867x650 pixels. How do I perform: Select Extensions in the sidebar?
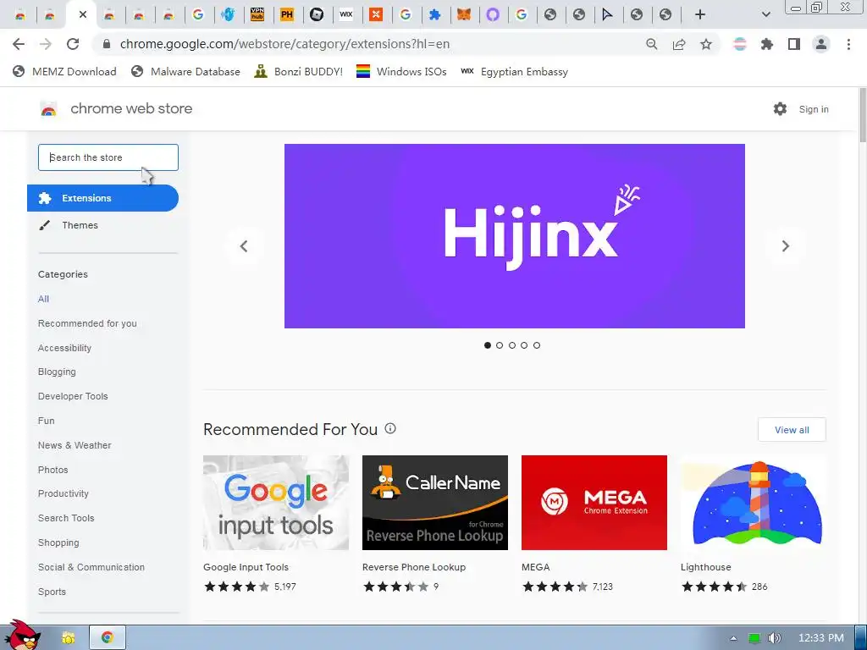(102, 198)
